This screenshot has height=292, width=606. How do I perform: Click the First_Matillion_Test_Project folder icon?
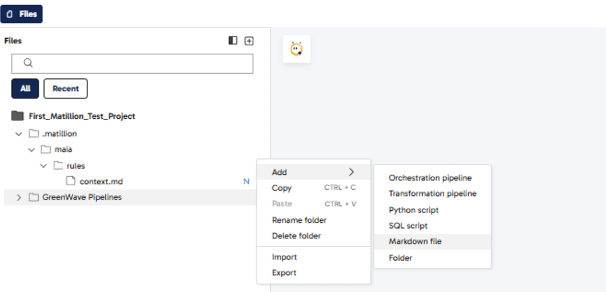tap(17, 115)
